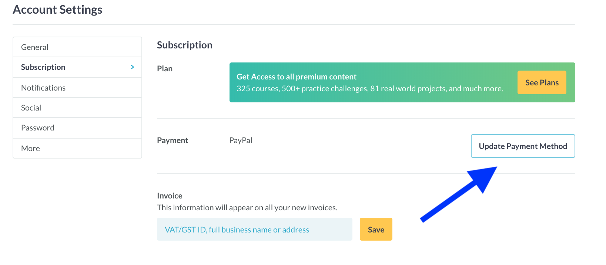
Task: Click the '325 courses' banner description text
Action: pos(369,89)
